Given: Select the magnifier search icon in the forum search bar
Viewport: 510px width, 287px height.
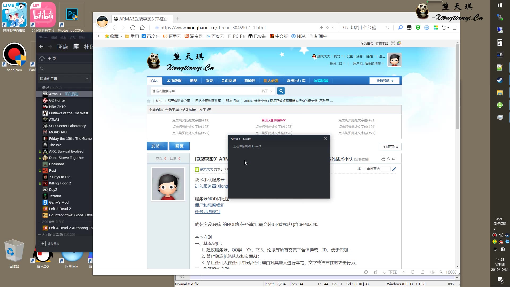Looking at the screenshot, I should (281, 91).
